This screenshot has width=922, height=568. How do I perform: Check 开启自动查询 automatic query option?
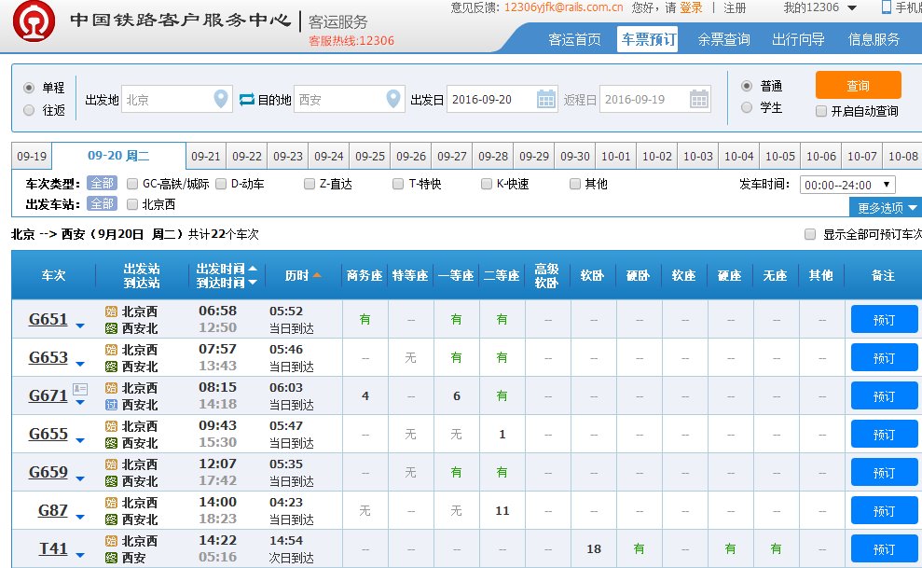click(x=820, y=111)
